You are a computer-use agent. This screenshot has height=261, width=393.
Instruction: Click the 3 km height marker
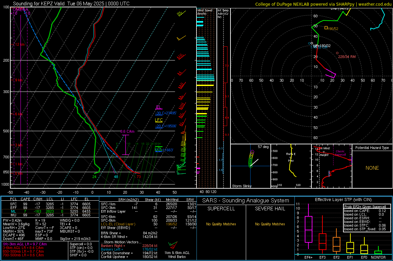(18, 145)
